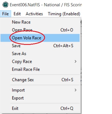Screen dimensions: 112x114
Task: Open the Timing (Enabled) menu
Action: (x=64, y=14)
